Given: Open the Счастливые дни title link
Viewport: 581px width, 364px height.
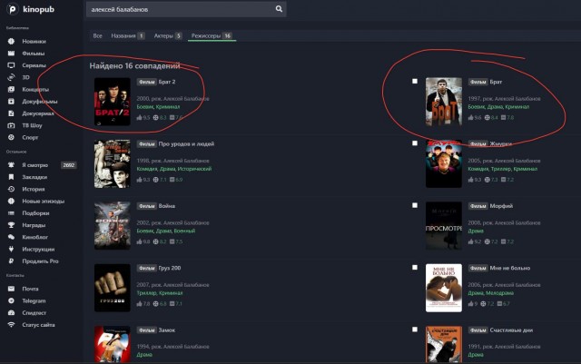Looking at the screenshot, I should [511, 330].
